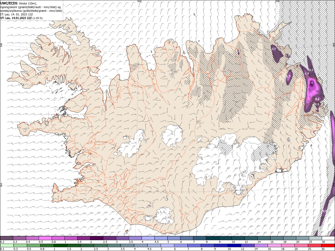Click the 2.5 mm precipitation maximum core

(x=311, y=83)
